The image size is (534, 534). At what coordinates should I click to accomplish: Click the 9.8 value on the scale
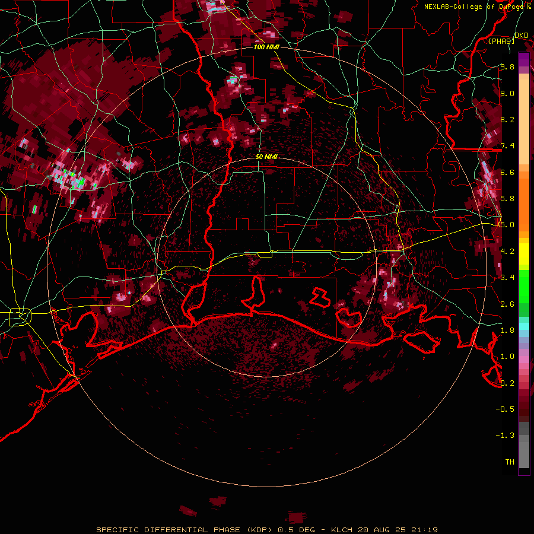[507, 66]
